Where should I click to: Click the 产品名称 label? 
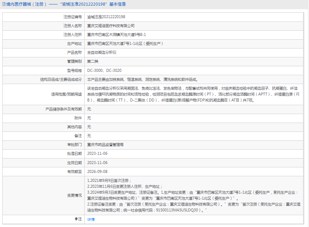pos(75,53)
